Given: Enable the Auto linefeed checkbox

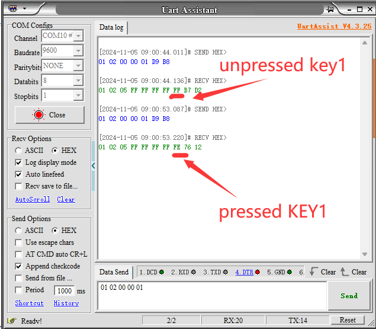Looking at the screenshot, I should [19, 174].
